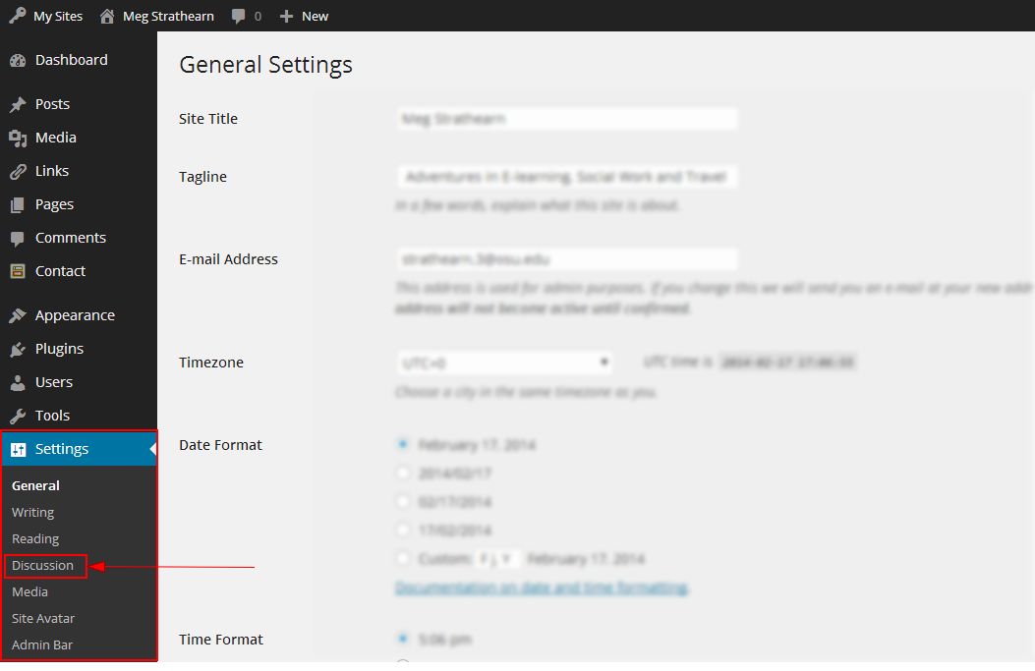Open documentation on date and time formatting

[540, 587]
